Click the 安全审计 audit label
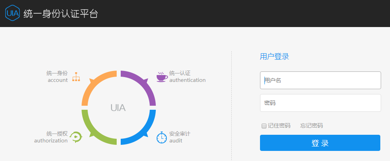The image size is (390, 161). coord(180,134)
